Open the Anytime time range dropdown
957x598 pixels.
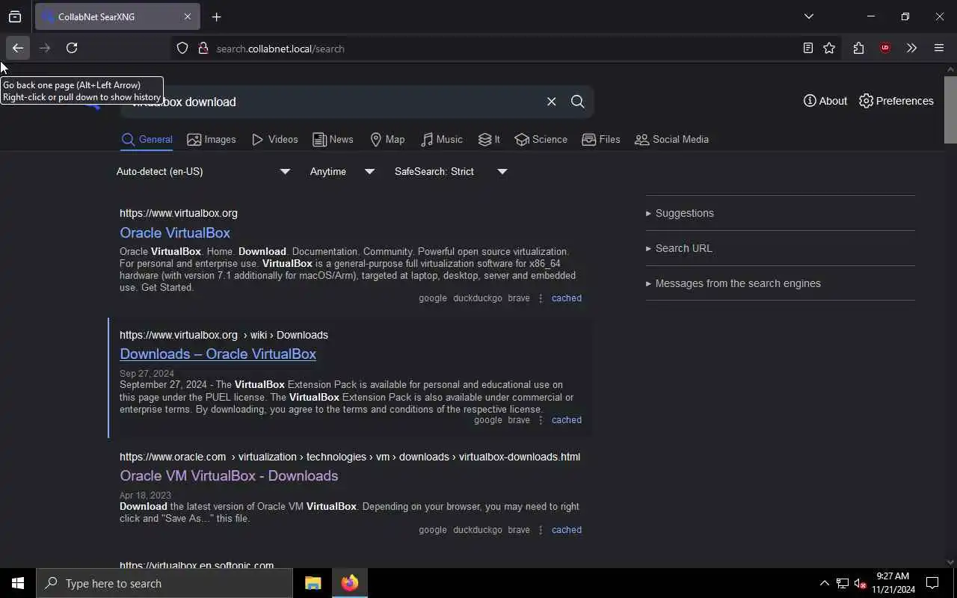point(342,172)
